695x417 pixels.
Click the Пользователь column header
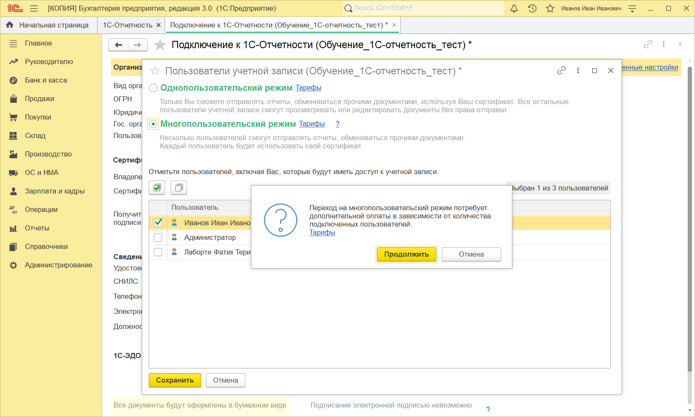pos(209,208)
